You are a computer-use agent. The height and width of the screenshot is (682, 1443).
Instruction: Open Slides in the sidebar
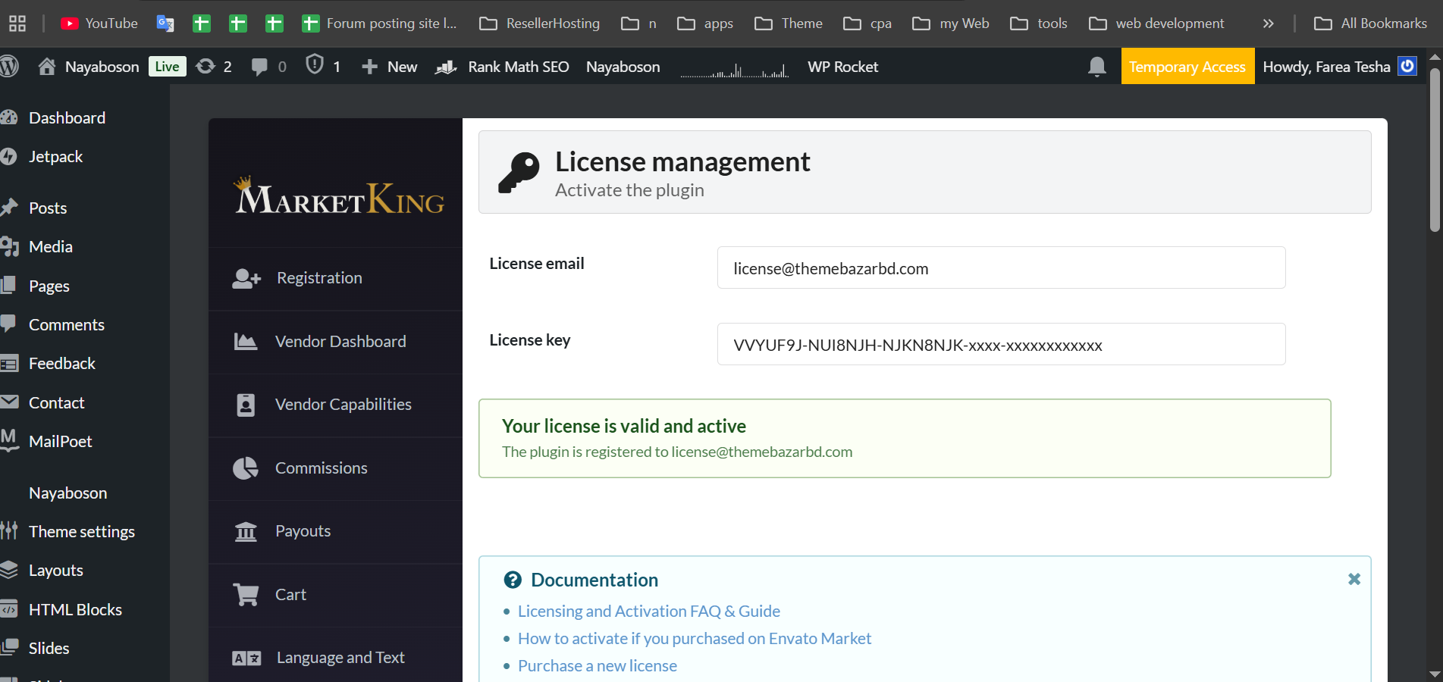(x=49, y=648)
